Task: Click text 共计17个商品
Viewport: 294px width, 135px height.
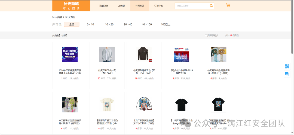Action: 232,36
